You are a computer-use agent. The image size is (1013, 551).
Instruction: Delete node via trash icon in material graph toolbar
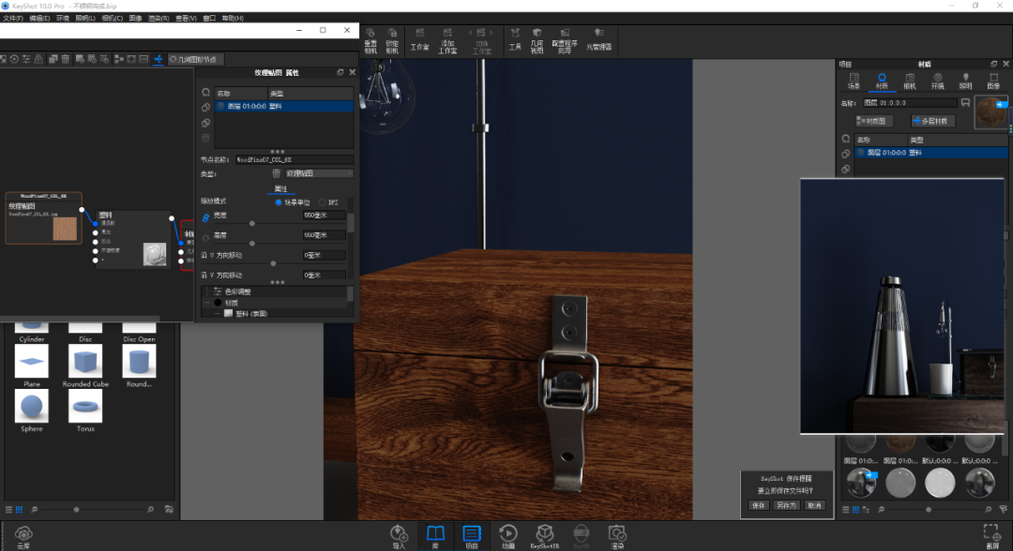click(66, 59)
